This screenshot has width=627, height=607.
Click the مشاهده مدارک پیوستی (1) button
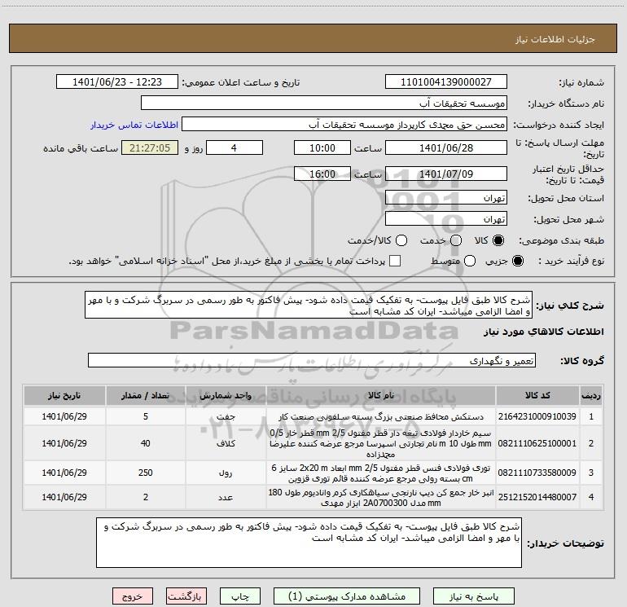click(347, 596)
